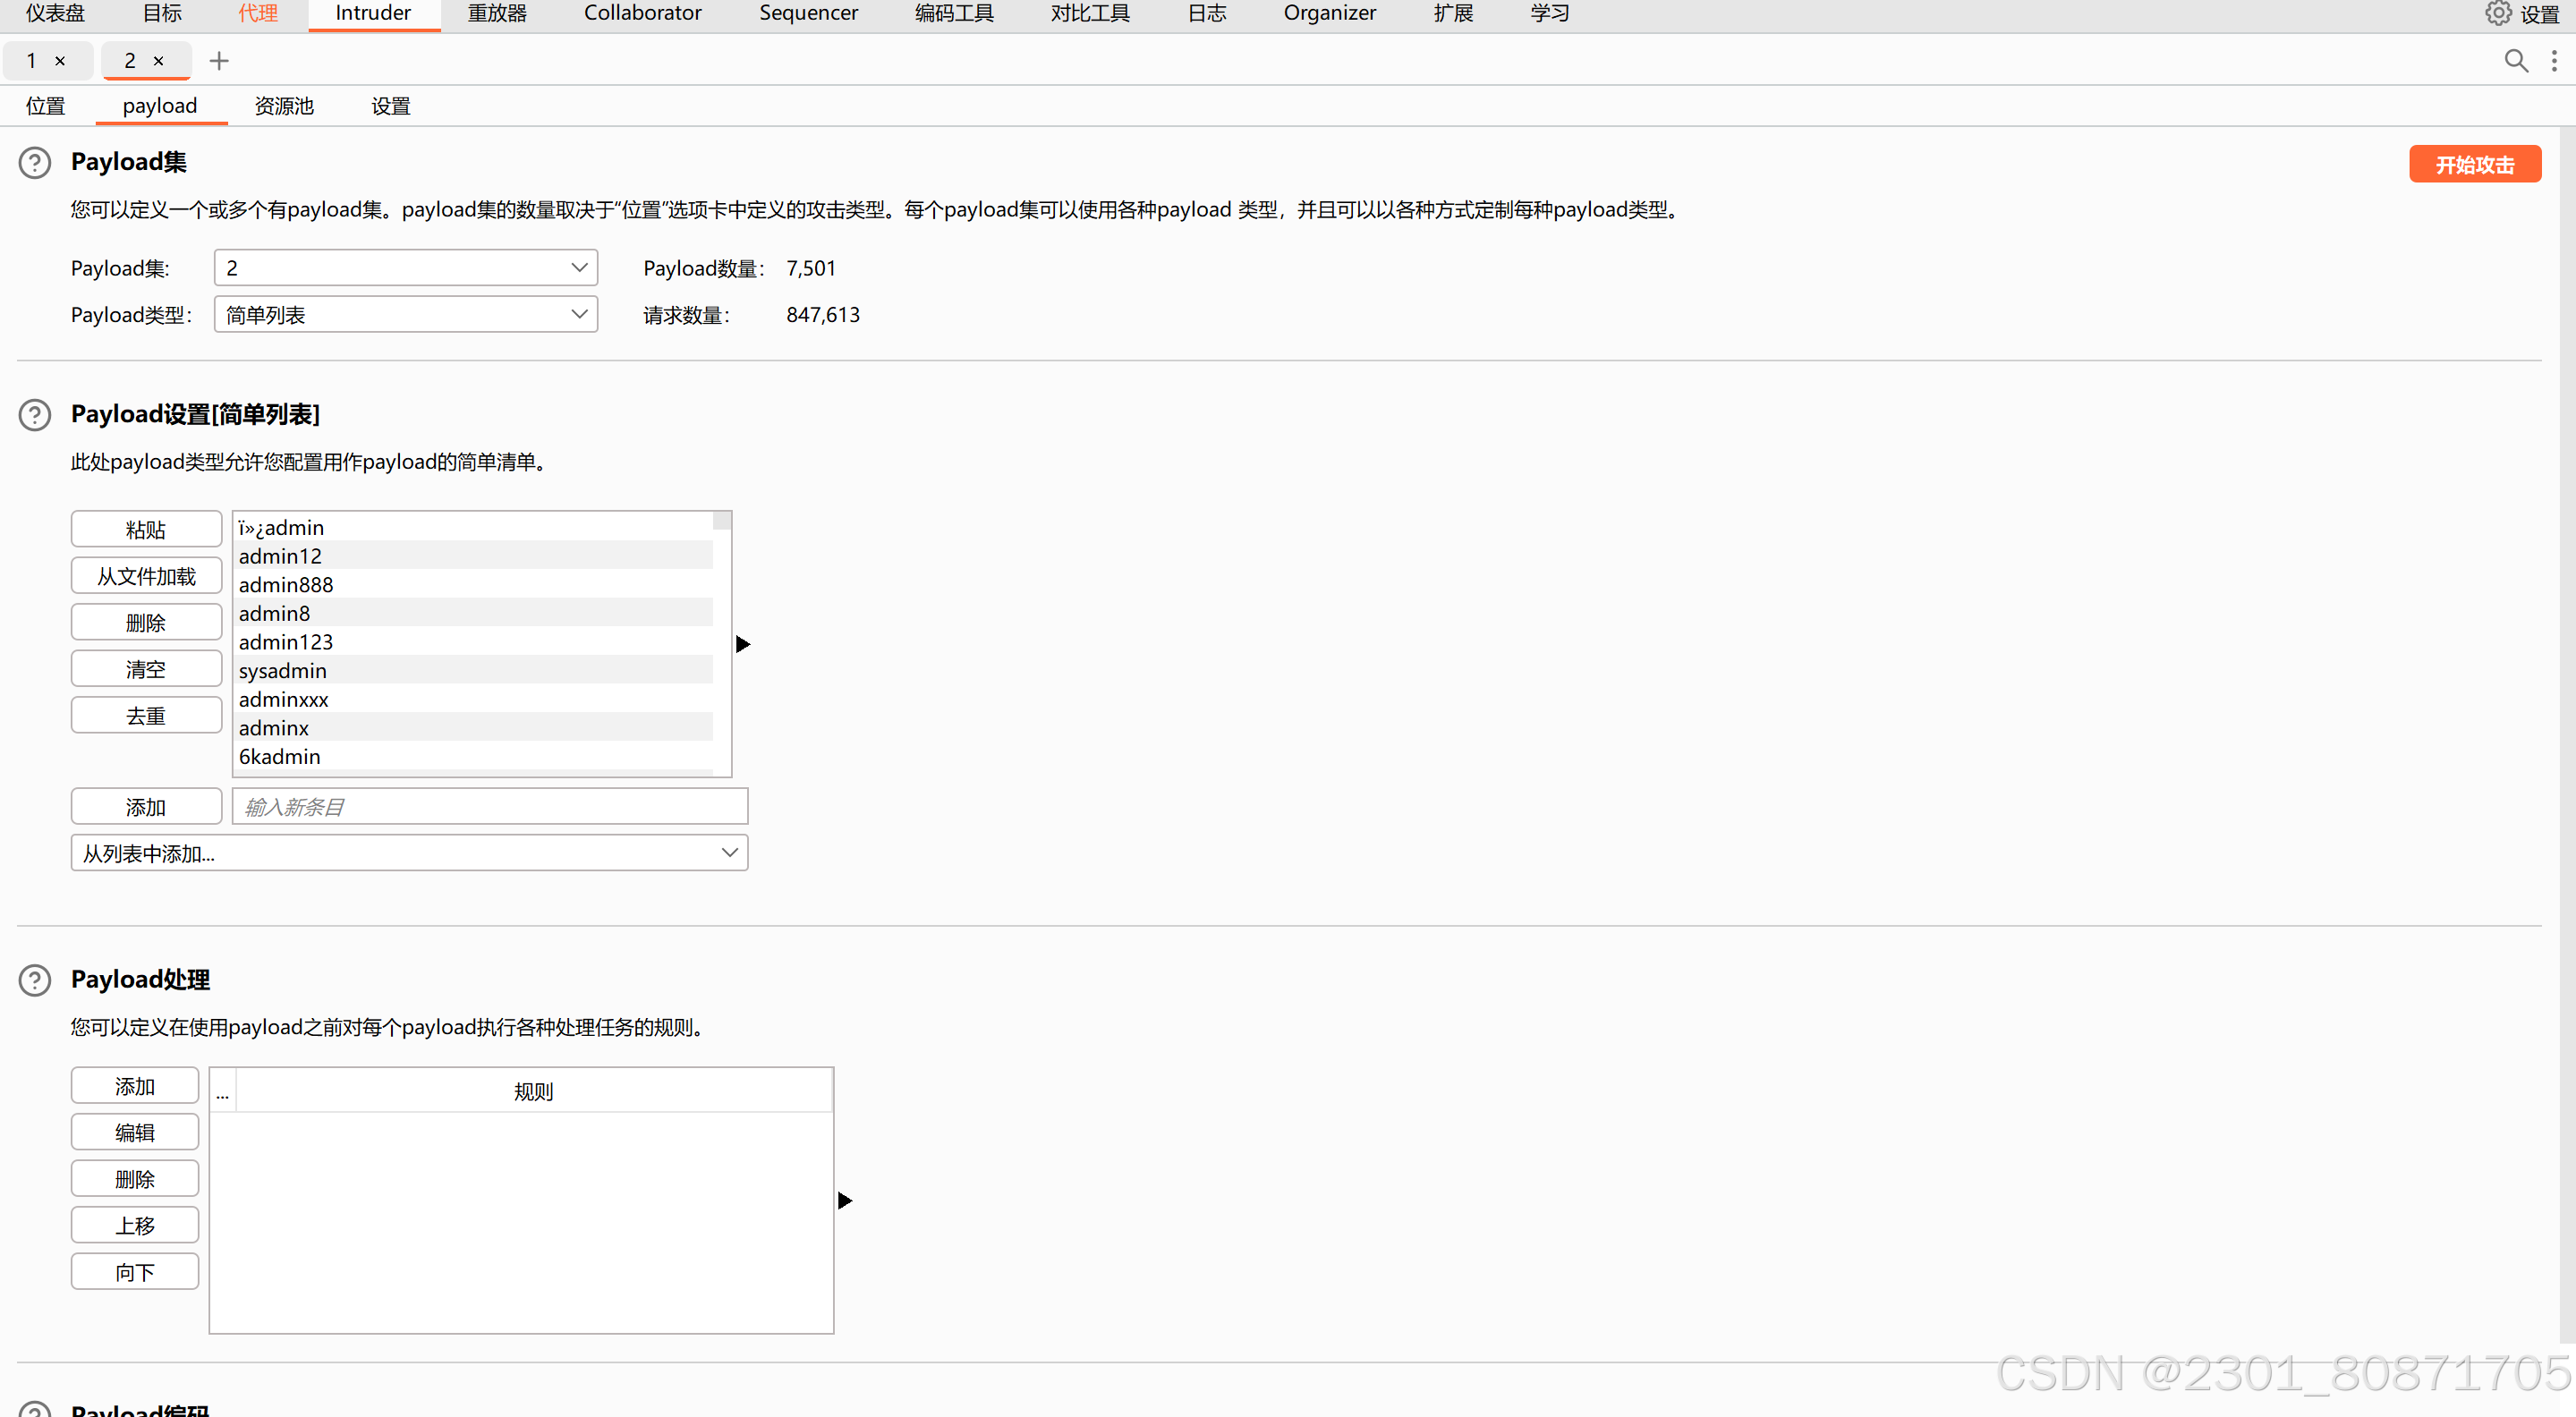The width and height of the screenshot is (2576, 1417).
Task: Click the help icon beside Payload处理
Action: click(35, 980)
